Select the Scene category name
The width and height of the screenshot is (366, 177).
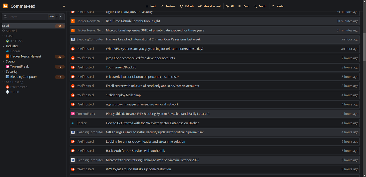pos(10,62)
